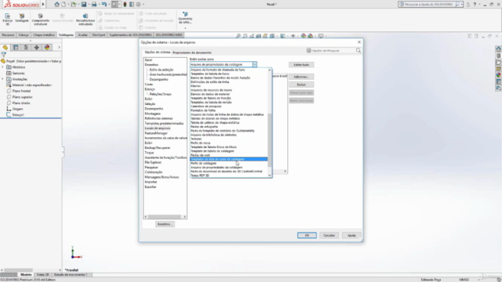Image resolution: width=502 pixels, height=282 pixels.
Task: Switch to the Suplementos do SOLIDWORKS tab
Action: (130, 34)
